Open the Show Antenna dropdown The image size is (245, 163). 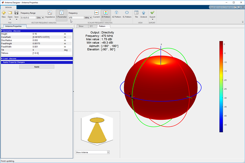point(92,152)
